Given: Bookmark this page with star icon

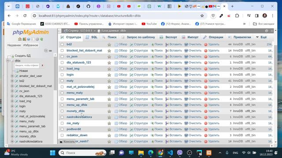Looking at the screenshot, I should (x=202, y=16).
